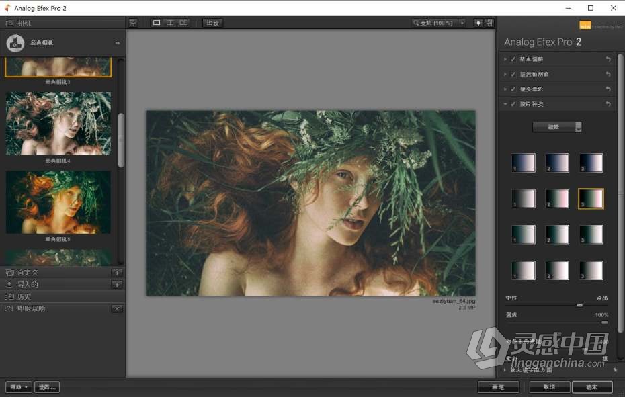Switch to side-by-side preview view
The image size is (625, 397).
[x=183, y=23]
